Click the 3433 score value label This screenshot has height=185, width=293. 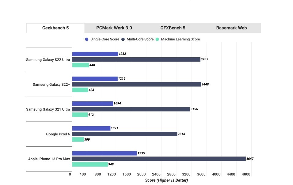[204, 59]
